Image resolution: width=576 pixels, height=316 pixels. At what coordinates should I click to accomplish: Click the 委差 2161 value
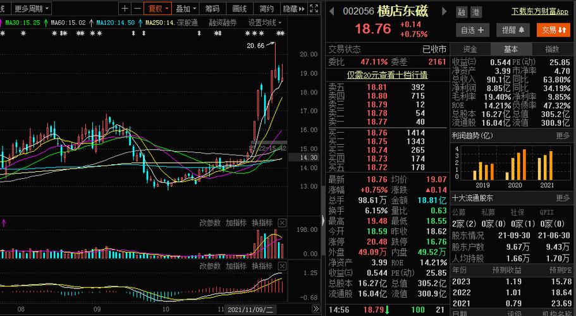tap(437, 62)
